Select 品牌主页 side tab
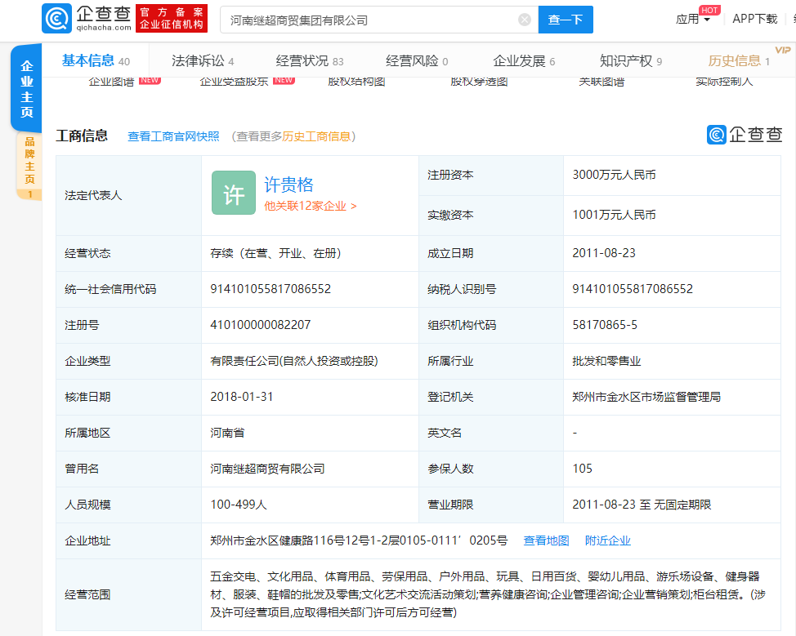The image size is (796, 636). tap(29, 167)
